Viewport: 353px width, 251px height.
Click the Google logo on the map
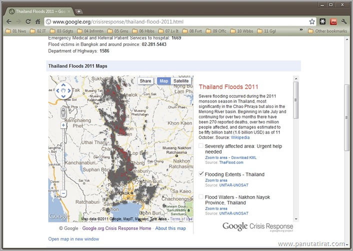[x=59, y=216]
